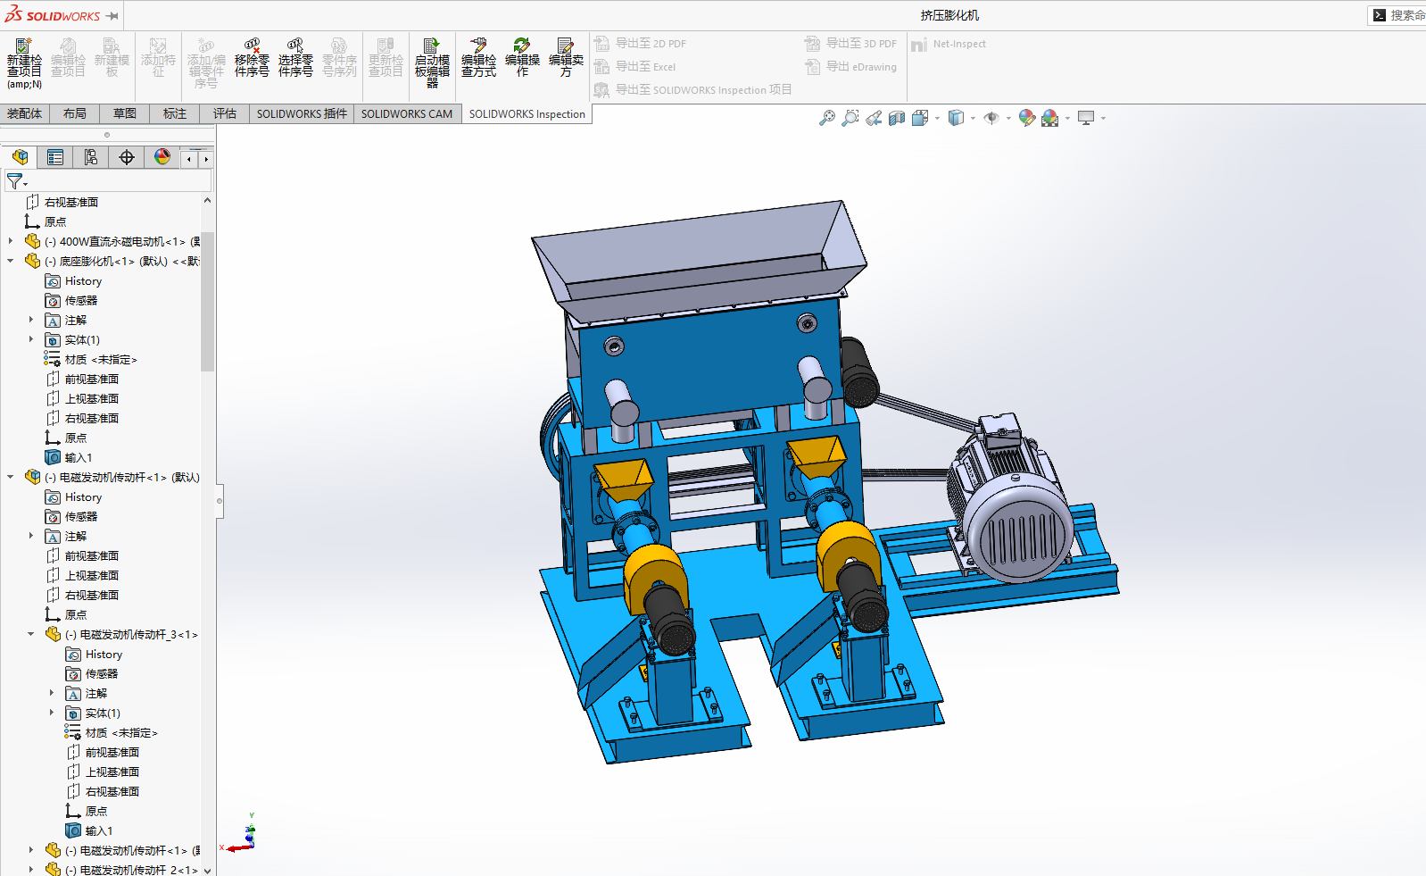
Task: Switch to the SOLIDWORKS CAM tab
Action: click(x=407, y=113)
